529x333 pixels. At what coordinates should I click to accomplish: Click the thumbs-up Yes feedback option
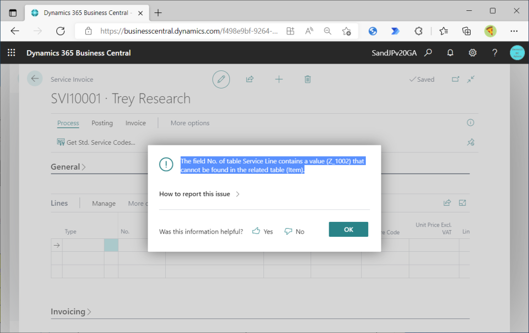pos(262,231)
